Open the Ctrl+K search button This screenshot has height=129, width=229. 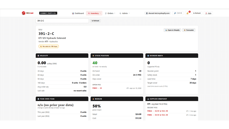pyautogui.click(x=178, y=13)
